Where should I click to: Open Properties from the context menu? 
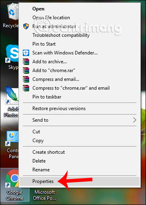(80, 181)
